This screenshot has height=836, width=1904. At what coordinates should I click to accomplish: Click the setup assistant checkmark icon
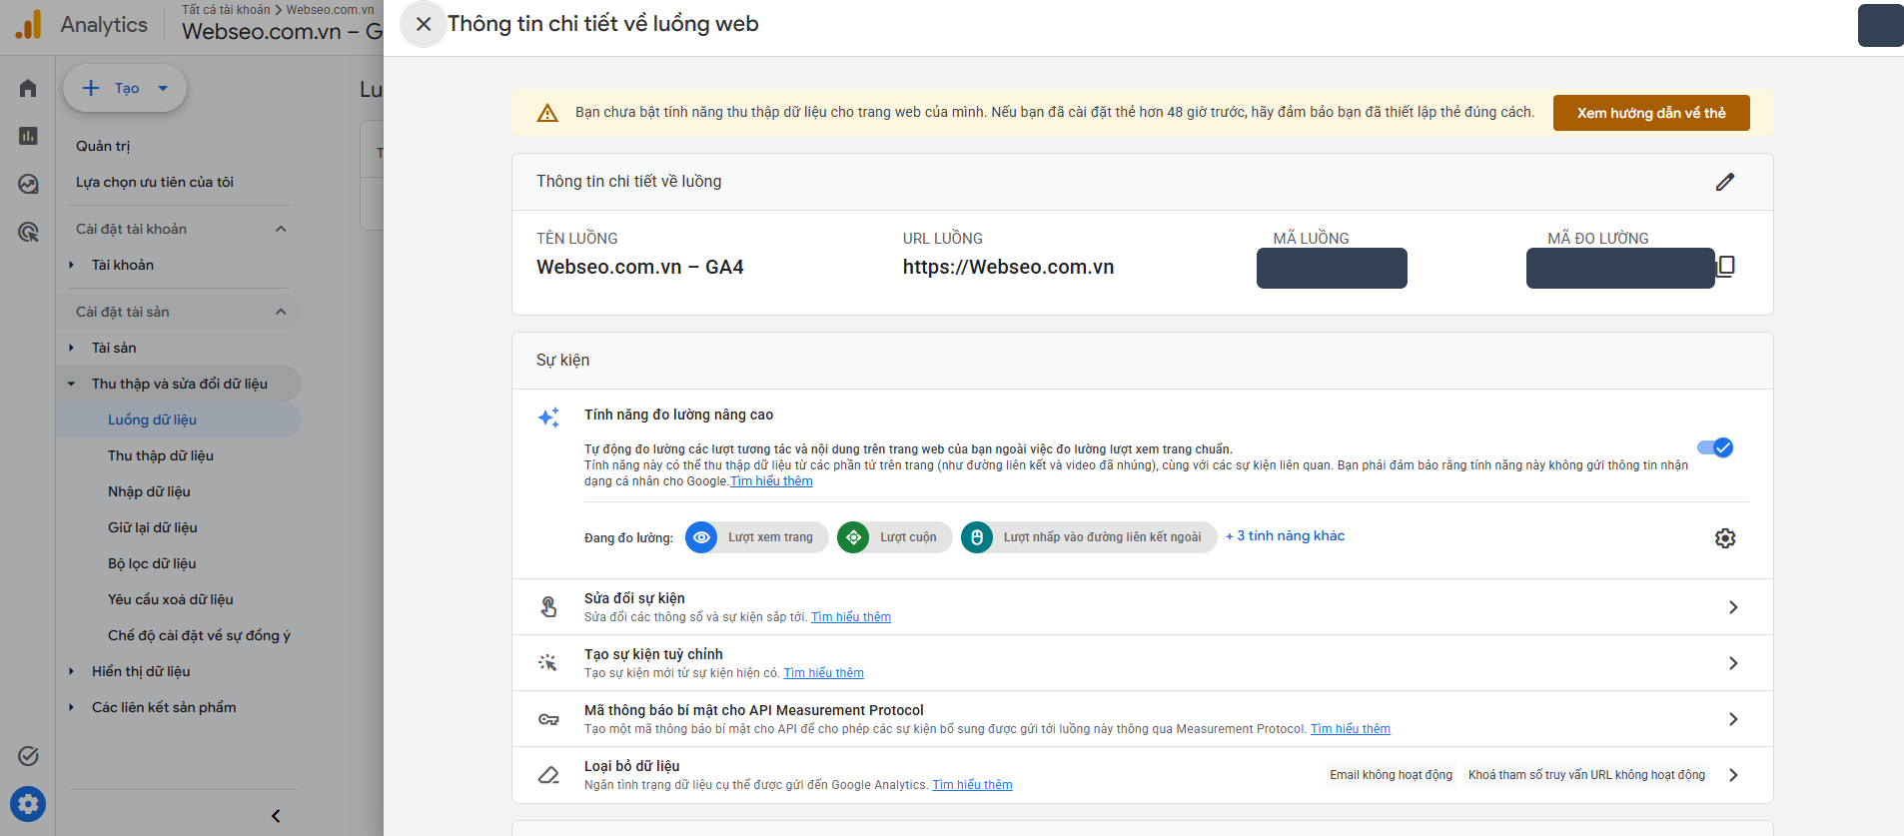pyautogui.click(x=28, y=756)
